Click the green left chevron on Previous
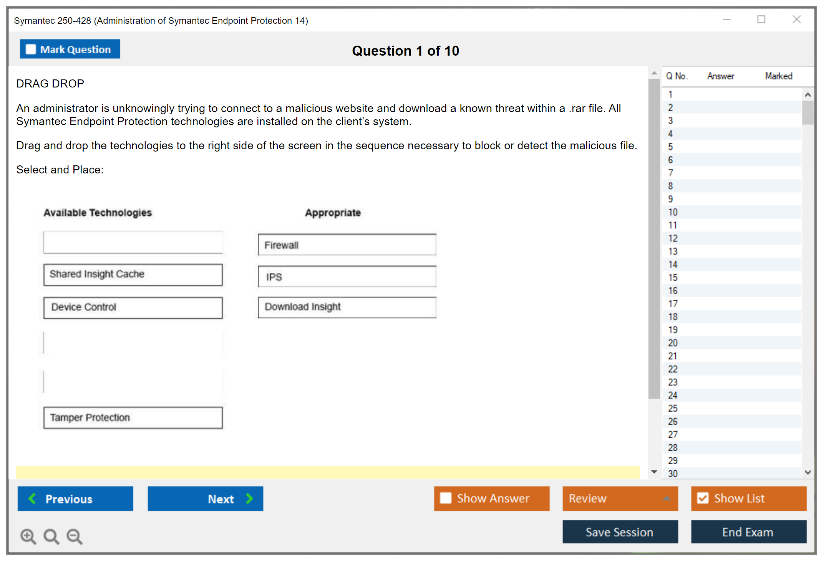Screen dimensions: 826x564 click(33, 498)
